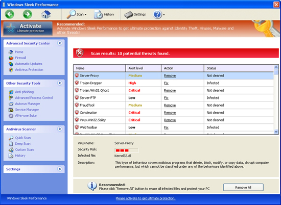Click the blue Help question mark icon
This screenshot has height=205, width=281.
[x=157, y=14]
